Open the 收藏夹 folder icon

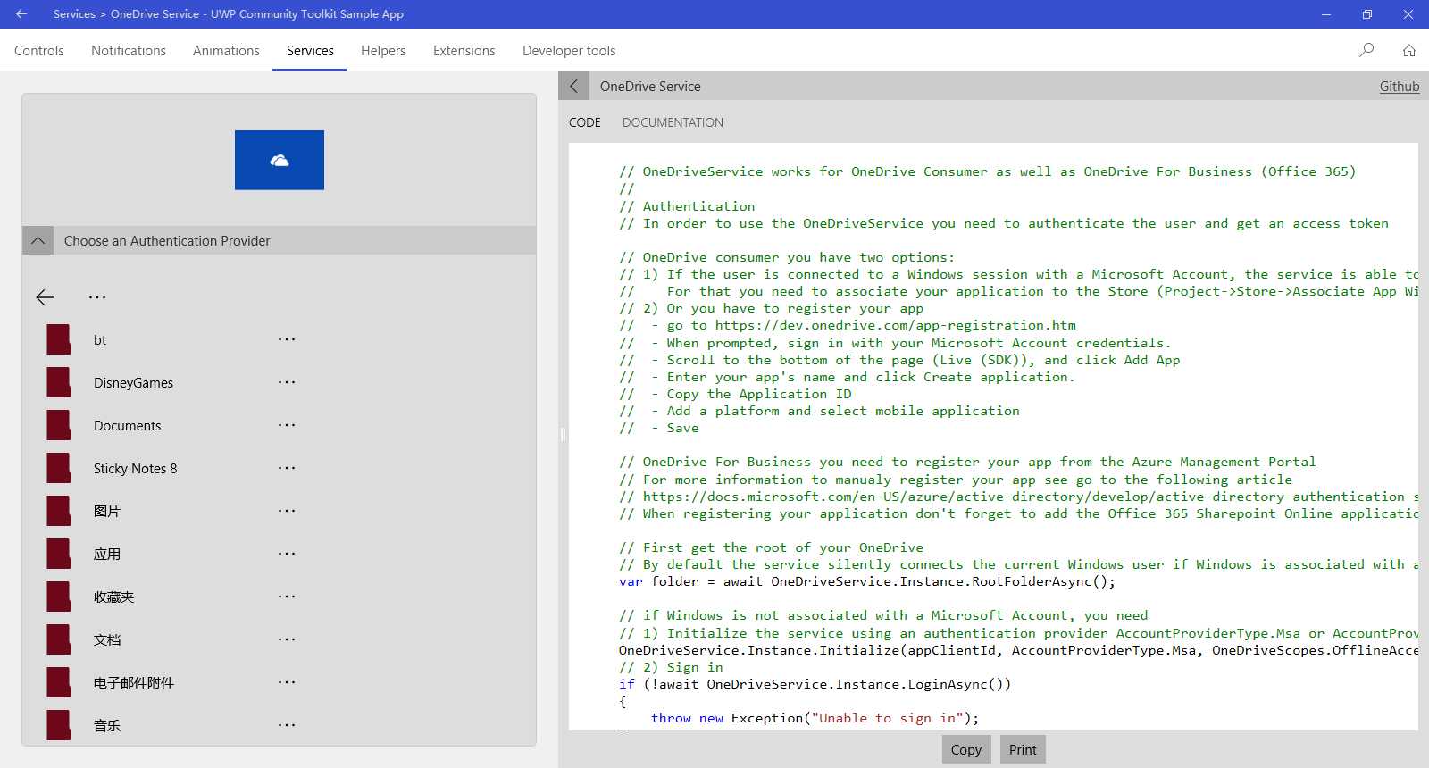click(59, 597)
